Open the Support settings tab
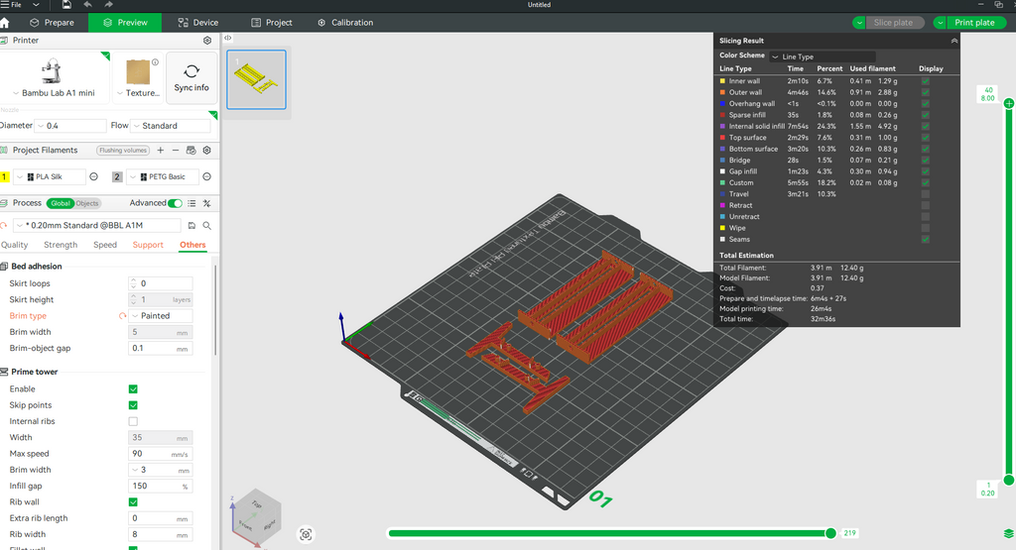Screen dimensions: 1016x550 (x=148, y=245)
